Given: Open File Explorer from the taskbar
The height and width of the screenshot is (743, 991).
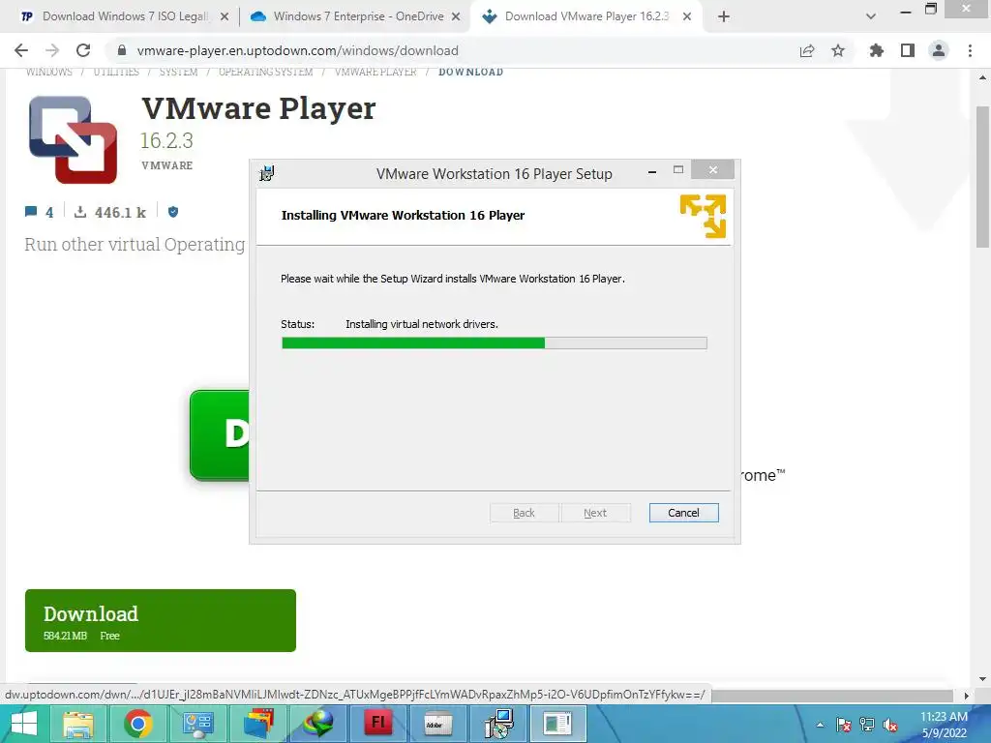Looking at the screenshot, I should tap(77, 724).
